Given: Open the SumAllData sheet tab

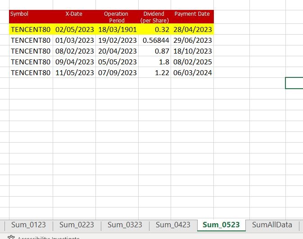Looking at the screenshot, I should (x=272, y=225).
